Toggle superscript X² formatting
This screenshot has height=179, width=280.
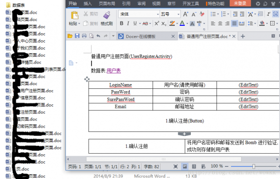pyautogui.click(x=157, y=23)
